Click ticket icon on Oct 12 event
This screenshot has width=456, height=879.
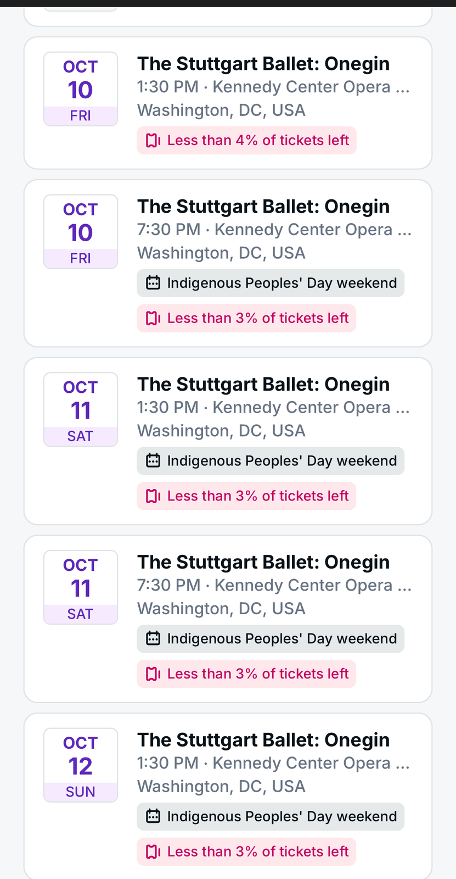153,852
